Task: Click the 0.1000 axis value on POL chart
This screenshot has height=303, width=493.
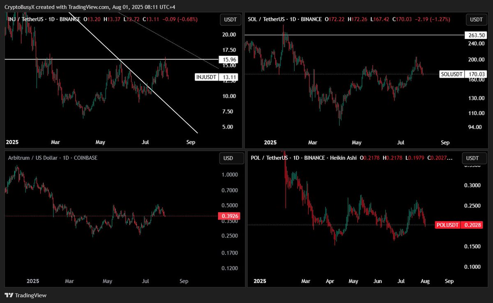Action: (472, 267)
